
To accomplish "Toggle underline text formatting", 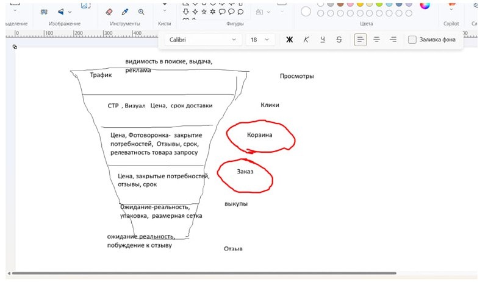I will pyautogui.click(x=323, y=40).
